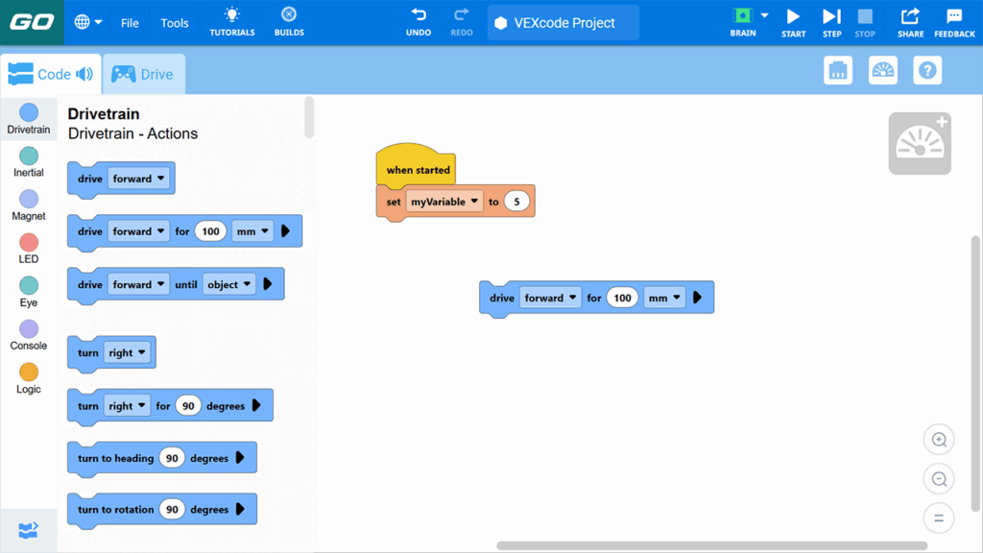Click the 90 value in 'turn to rotation'
Screen dimensions: 983x553
[x=172, y=510]
